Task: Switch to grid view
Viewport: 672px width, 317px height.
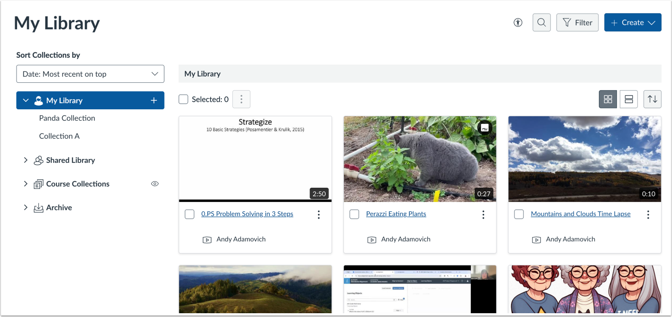Action: tap(608, 99)
